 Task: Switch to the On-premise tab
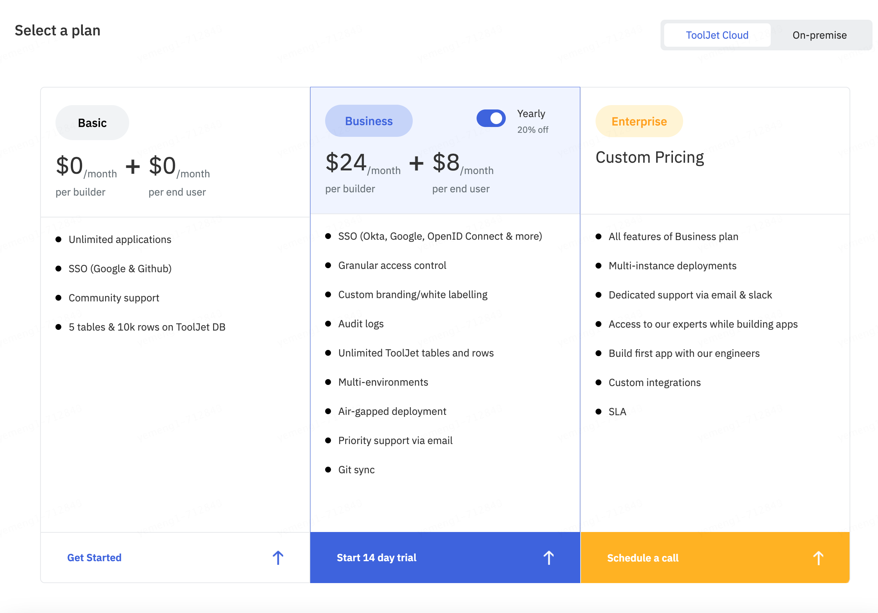click(x=819, y=35)
